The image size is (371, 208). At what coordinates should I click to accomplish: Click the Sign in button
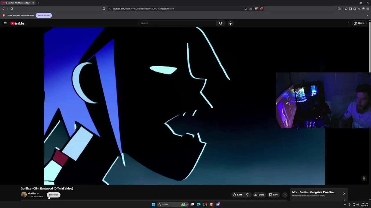point(359,23)
